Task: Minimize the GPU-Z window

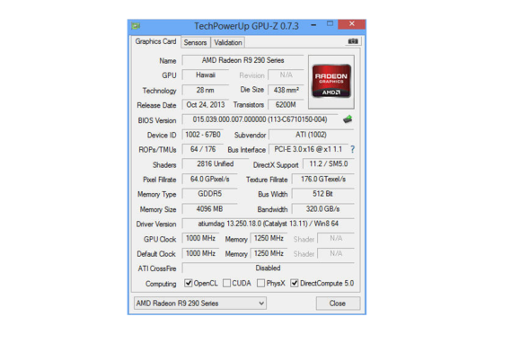Action: [313, 25]
